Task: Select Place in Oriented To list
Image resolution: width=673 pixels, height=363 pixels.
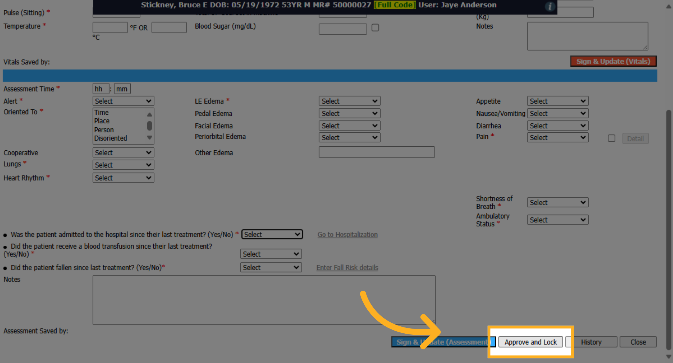Action: pos(102,121)
